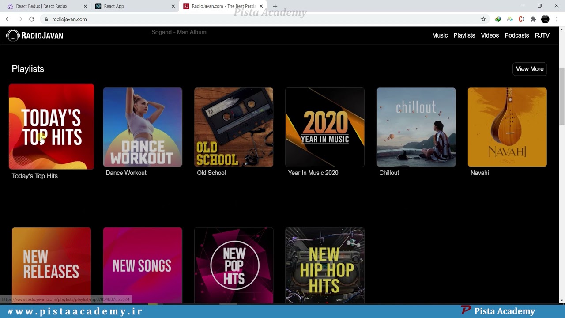Image resolution: width=565 pixels, height=318 pixels.
Task: Open Today's Top Hits playlist cover
Action: pos(51,127)
